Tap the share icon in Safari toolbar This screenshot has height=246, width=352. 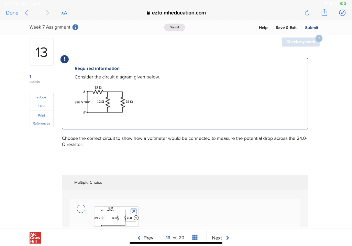pos(324,13)
